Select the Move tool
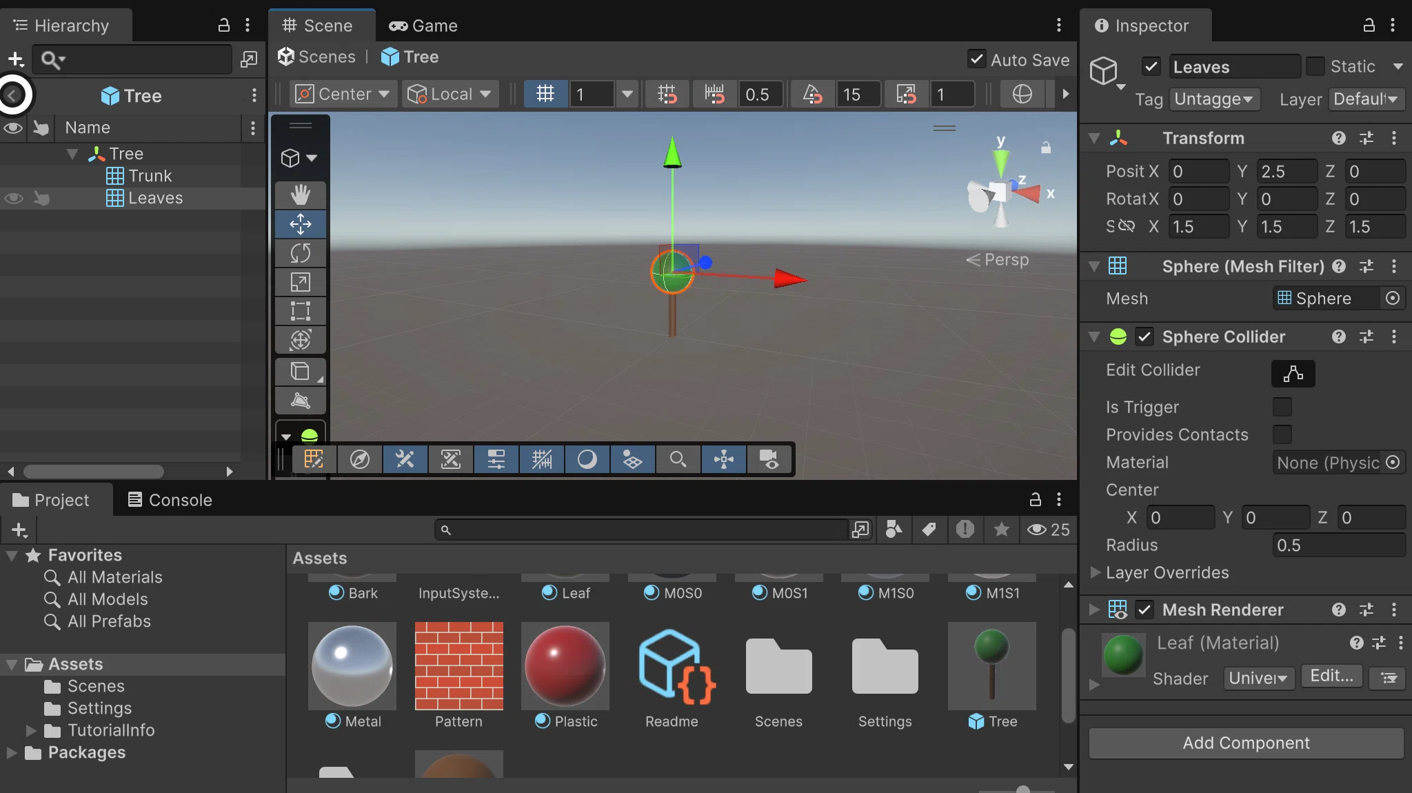The height and width of the screenshot is (793, 1412). pyautogui.click(x=300, y=224)
